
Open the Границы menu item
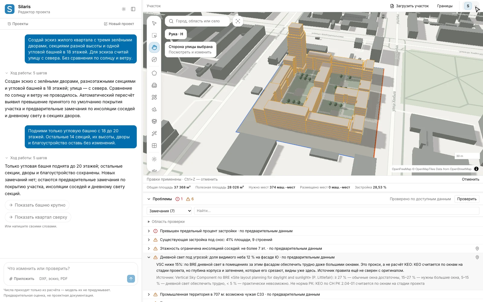(x=445, y=6)
